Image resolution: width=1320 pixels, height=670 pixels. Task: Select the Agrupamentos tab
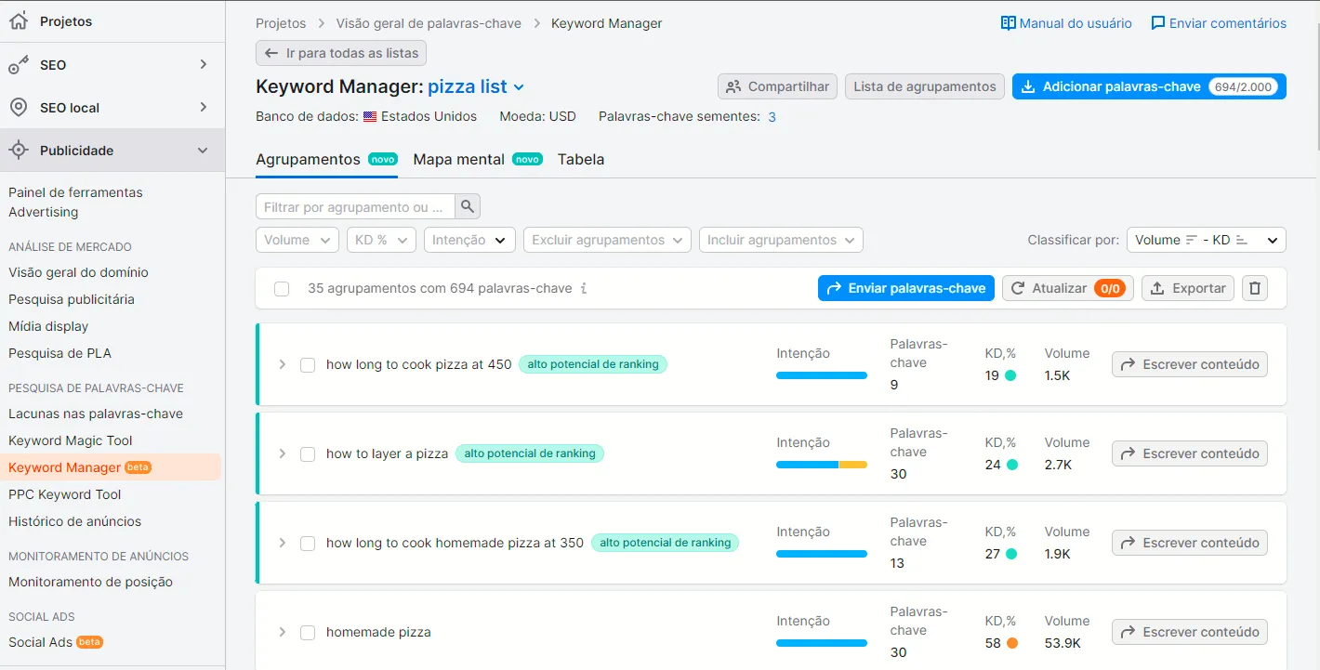point(326,159)
